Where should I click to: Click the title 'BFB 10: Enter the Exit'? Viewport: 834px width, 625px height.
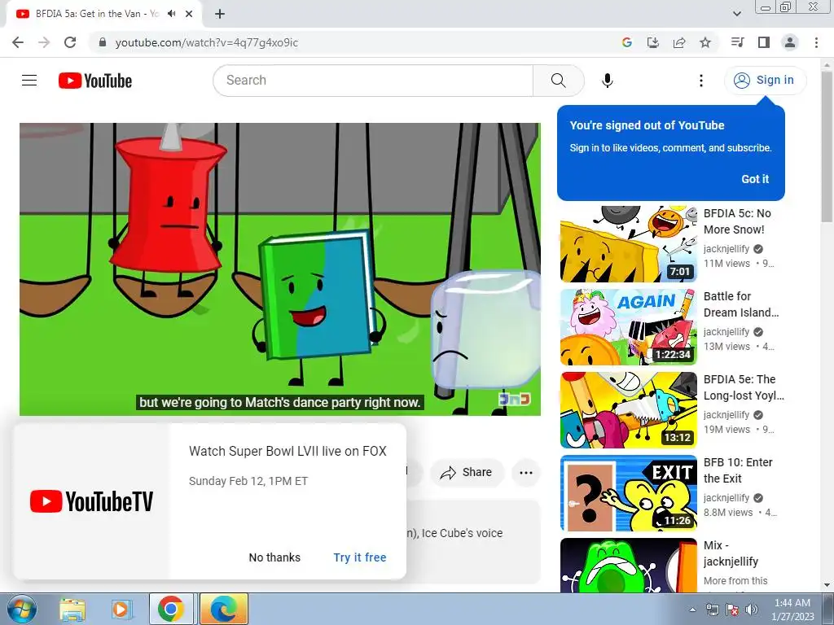click(x=738, y=470)
